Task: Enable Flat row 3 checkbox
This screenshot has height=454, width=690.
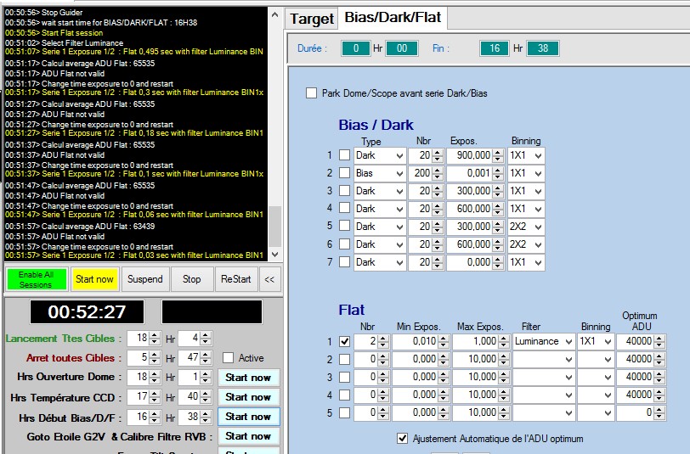Action: [344, 377]
